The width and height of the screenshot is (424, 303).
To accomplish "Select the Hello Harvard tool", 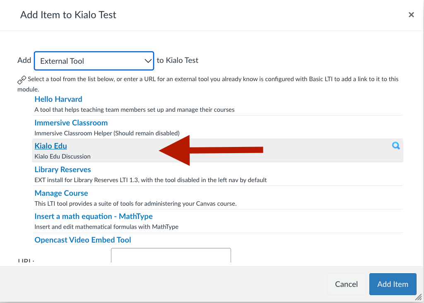I will pyautogui.click(x=58, y=99).
